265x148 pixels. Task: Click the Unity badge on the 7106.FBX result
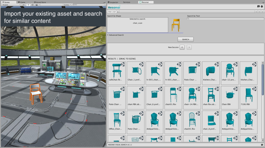[254, 89]
